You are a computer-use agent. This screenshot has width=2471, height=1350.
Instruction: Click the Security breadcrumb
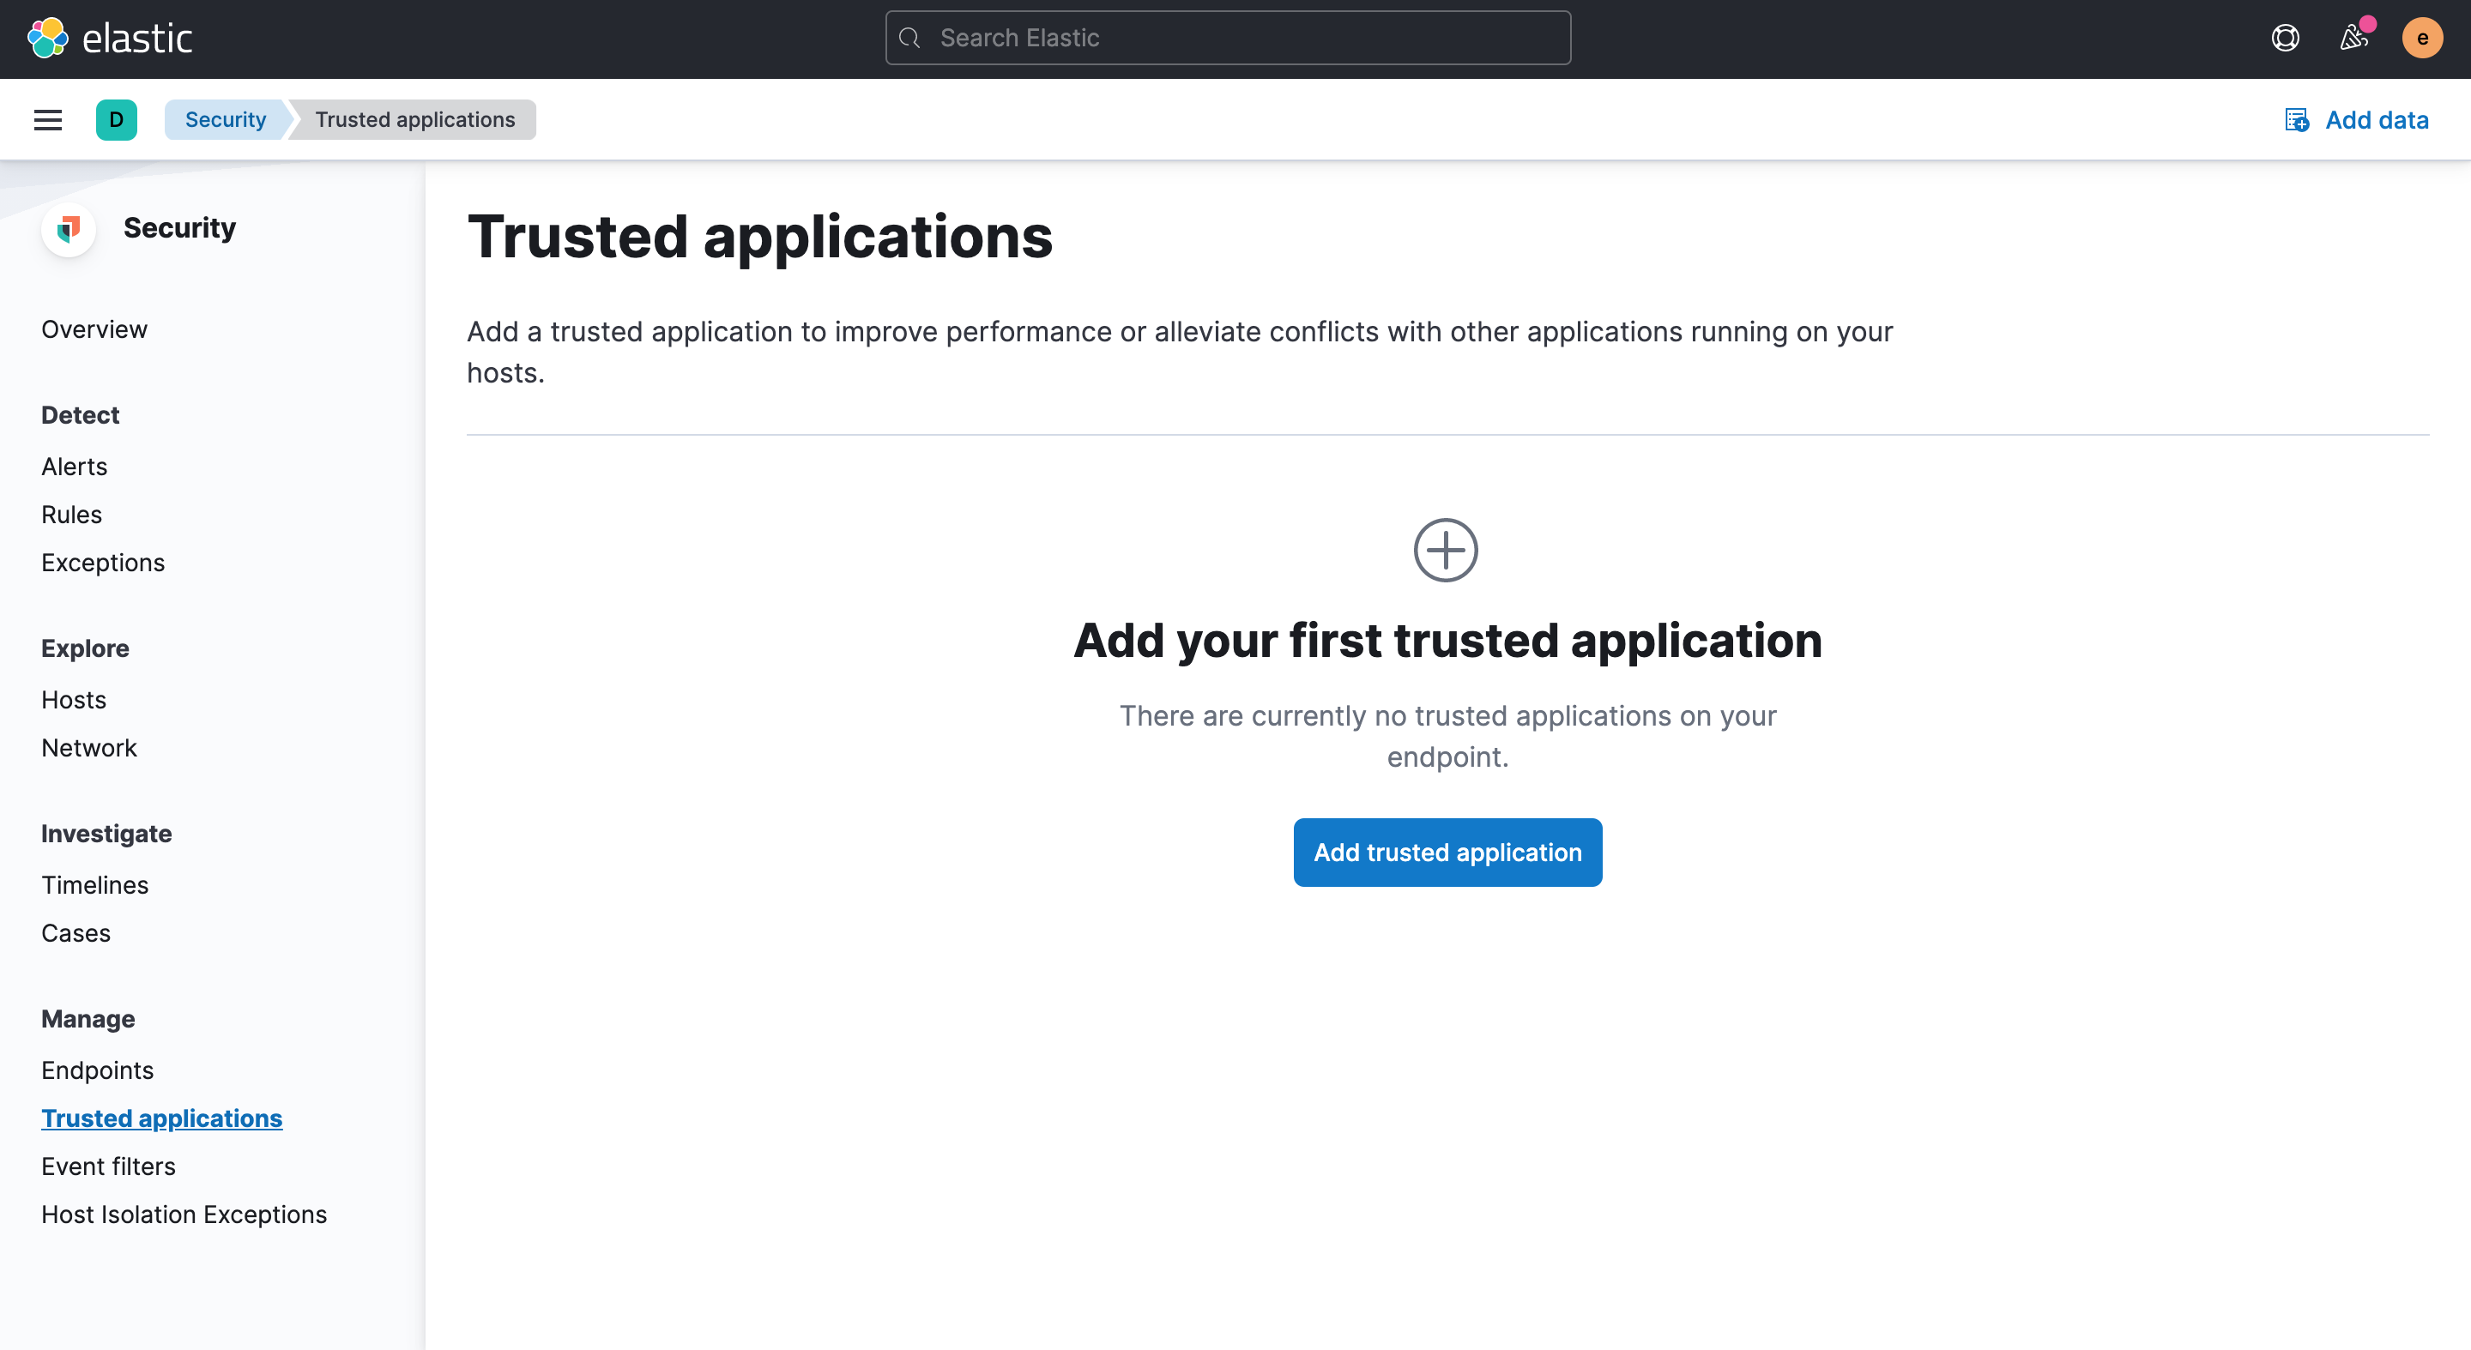click(226, 120)
